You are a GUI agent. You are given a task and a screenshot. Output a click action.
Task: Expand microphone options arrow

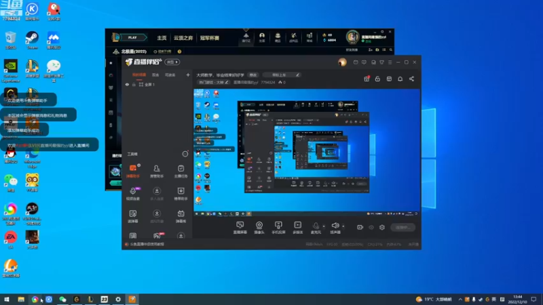pos(324,226)
